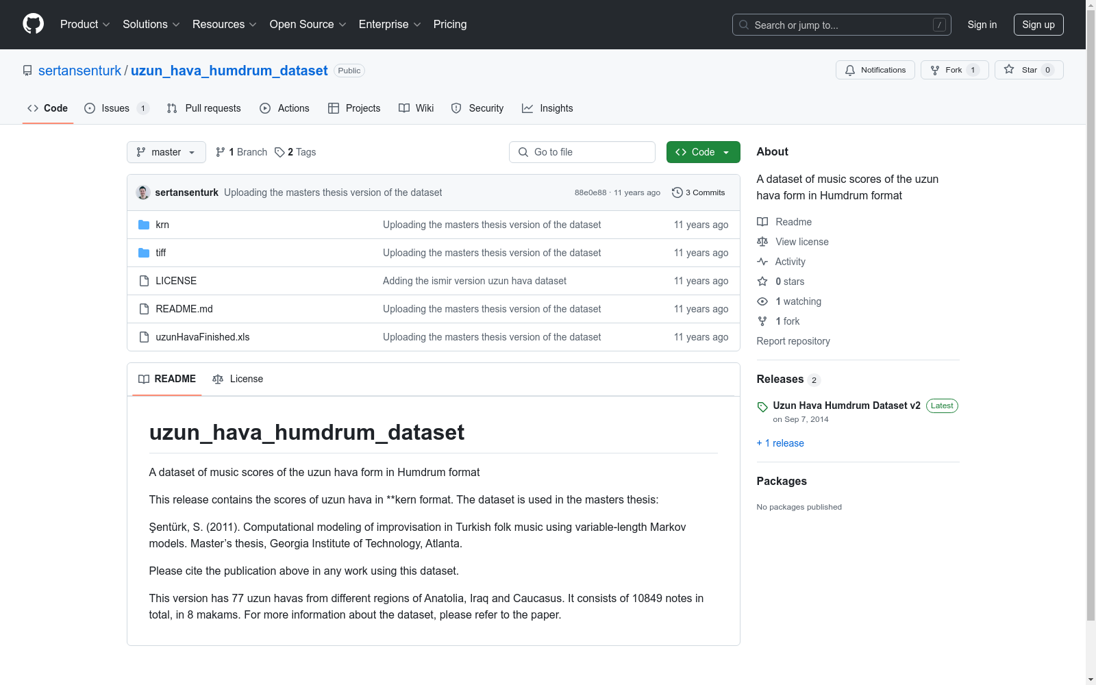
Task: Open Uzun Hava Humdrum Dataset v2 release
Action: coord(847,406)
